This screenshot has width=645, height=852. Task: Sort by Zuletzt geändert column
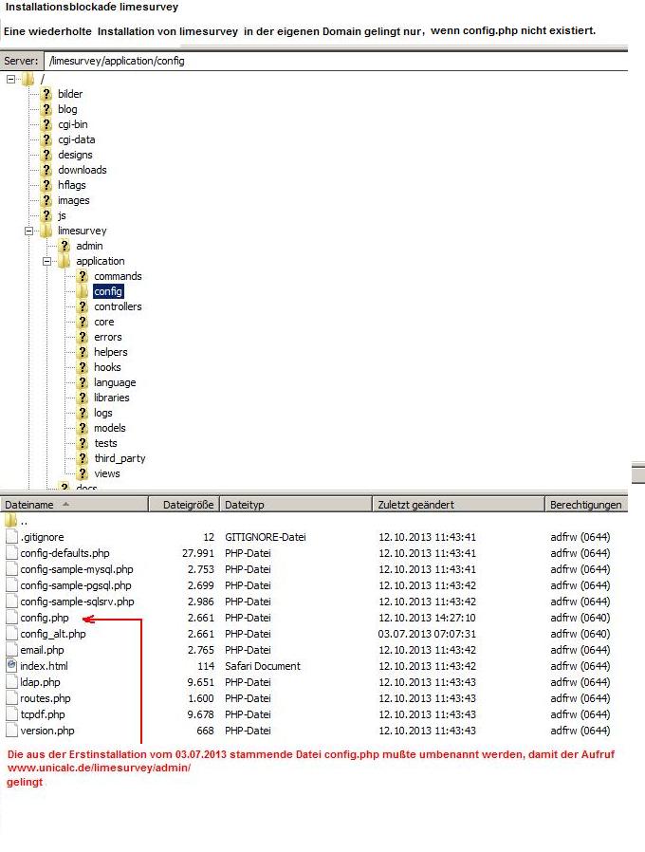pos(459,505)
